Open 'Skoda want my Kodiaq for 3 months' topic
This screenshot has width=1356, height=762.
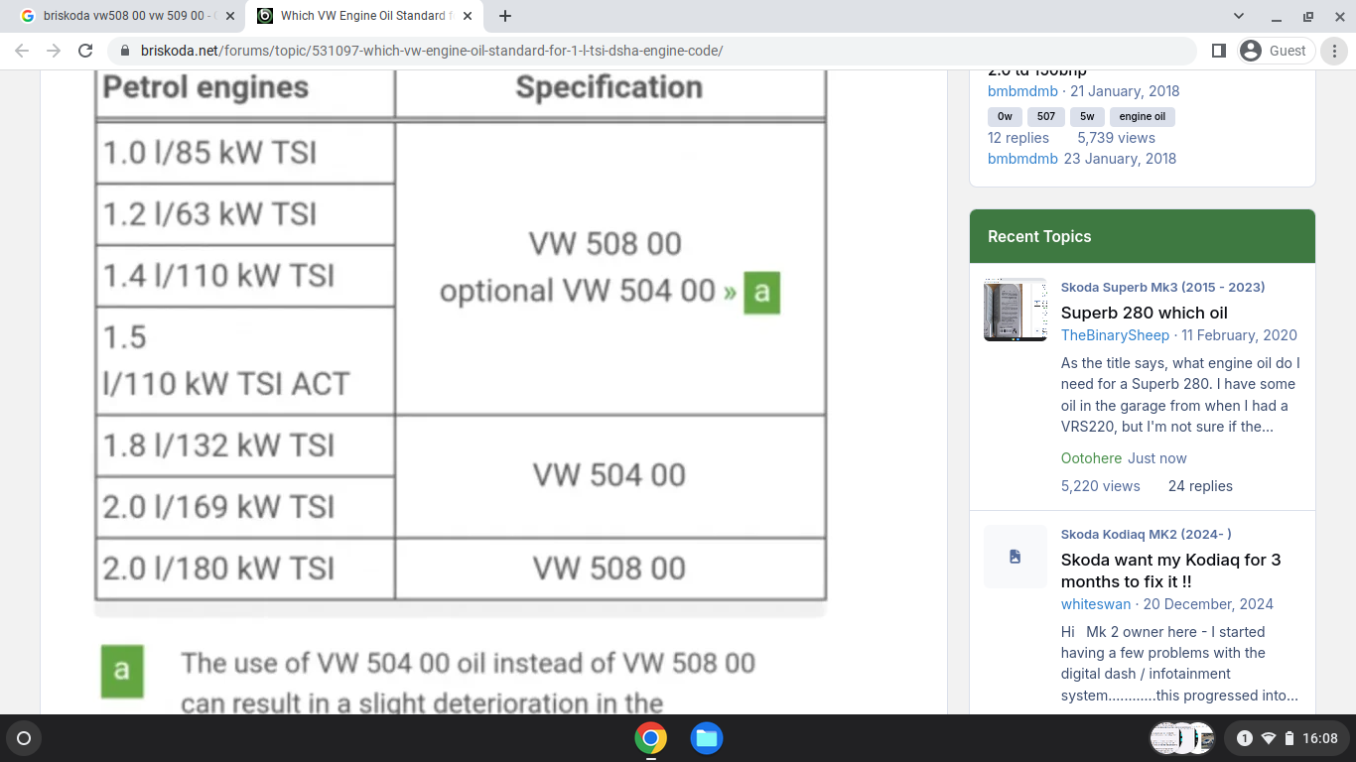point(1171,571)
